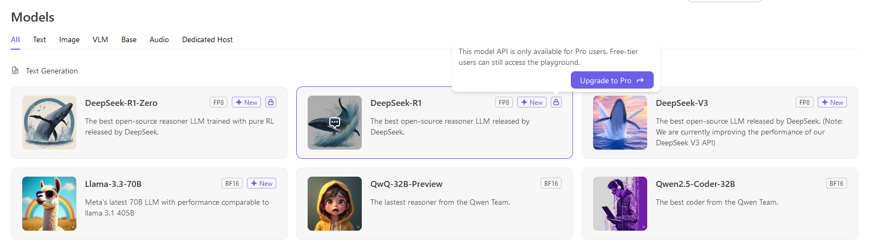Switch to the Text tab
The width and height of the screenshot is (879, 242).
pyautogui.click(x=40, y=39)
